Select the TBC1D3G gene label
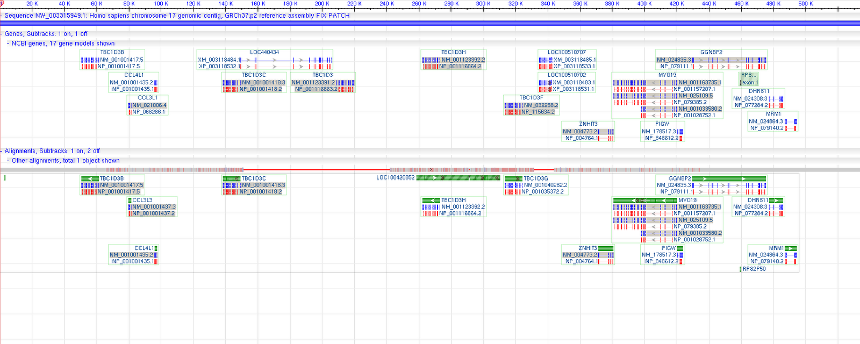 tap(536, 178)
